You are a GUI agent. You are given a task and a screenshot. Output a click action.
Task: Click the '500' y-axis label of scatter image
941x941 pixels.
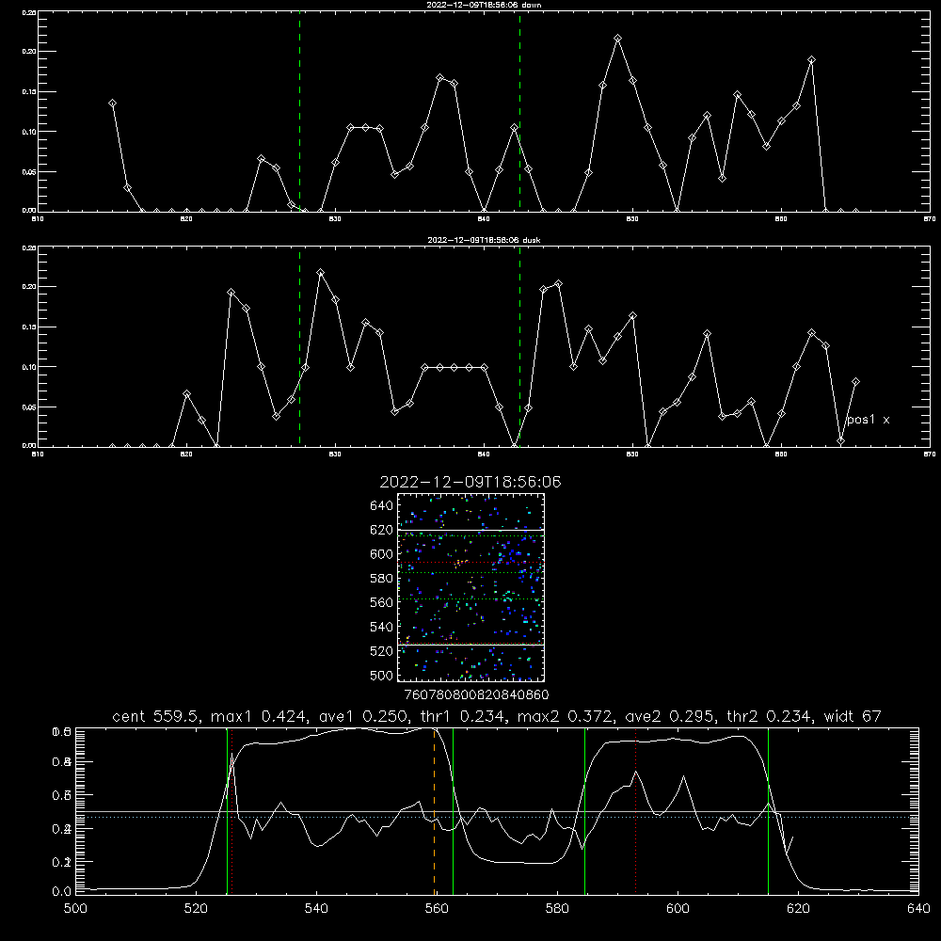(x=381, y=675)
